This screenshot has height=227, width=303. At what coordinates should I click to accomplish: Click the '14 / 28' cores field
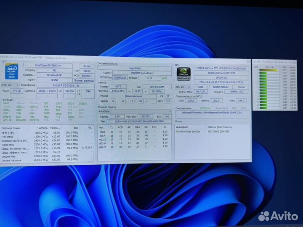[x=16, y=90]
